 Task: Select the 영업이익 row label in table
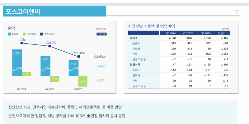coord(135,65)
